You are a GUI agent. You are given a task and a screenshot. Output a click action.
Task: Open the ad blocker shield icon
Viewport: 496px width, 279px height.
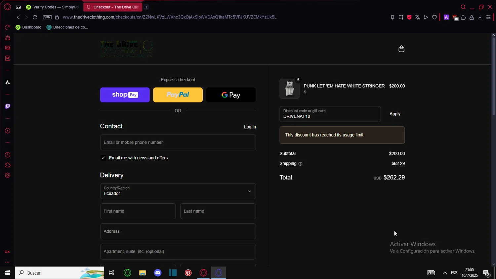click(x=409, y=17)
